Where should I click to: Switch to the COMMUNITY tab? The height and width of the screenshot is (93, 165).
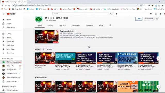click(76, 25)
